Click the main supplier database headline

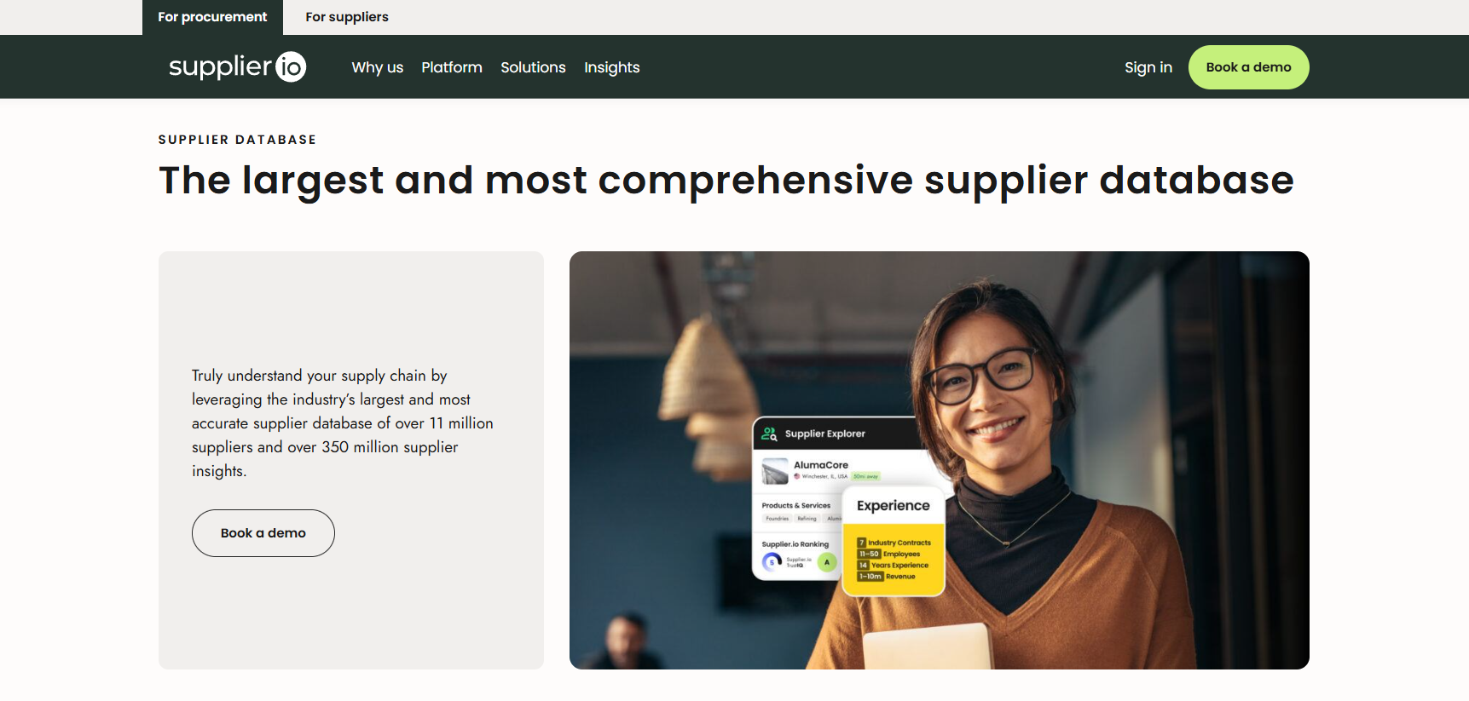[726, 181]
